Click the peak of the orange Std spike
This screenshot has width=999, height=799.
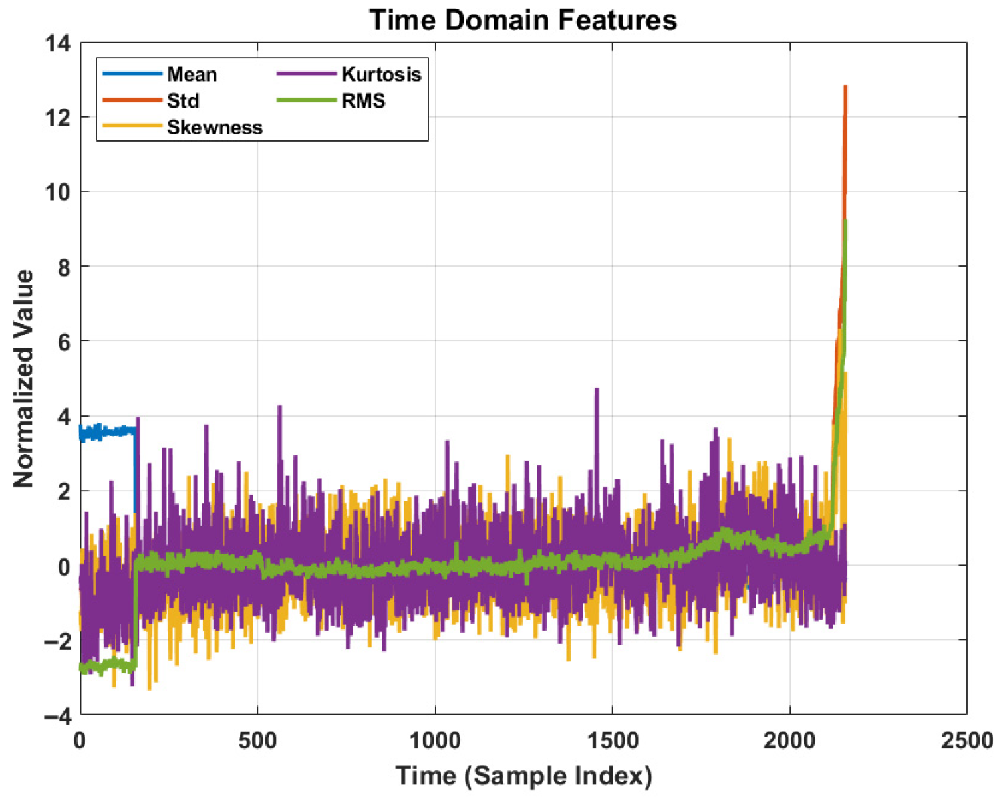tap(845, 87)
